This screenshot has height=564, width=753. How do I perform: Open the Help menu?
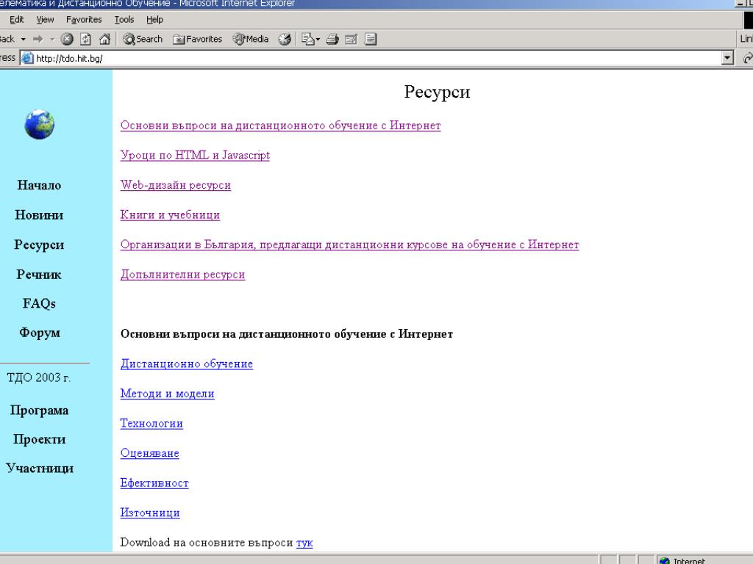point(154,20)
